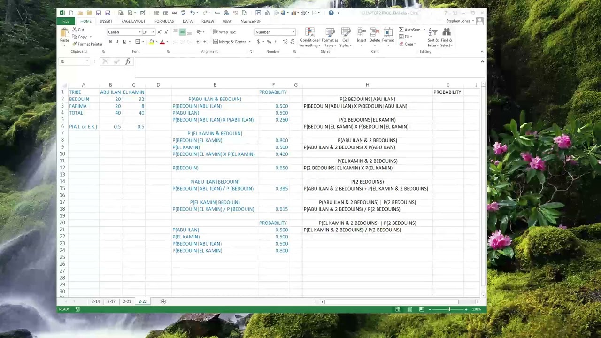
Task: Switch to Page Layout view in status bar
Action: [x=409, y=309]
